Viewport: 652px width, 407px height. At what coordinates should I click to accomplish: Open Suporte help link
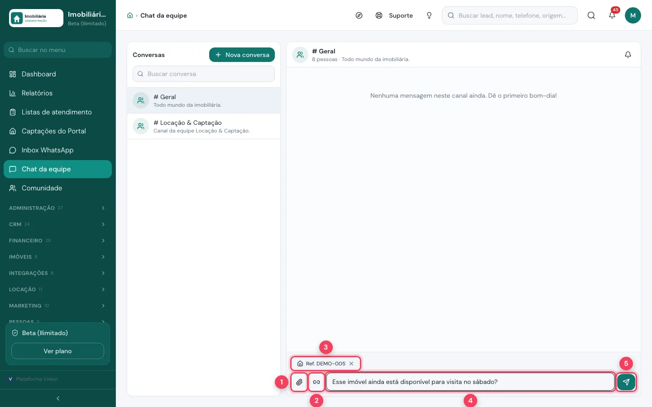tap(394, 15)
